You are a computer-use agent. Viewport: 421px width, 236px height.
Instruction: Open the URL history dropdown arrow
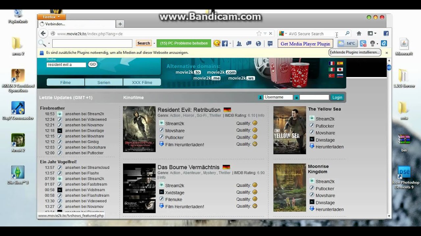point(265,33)
